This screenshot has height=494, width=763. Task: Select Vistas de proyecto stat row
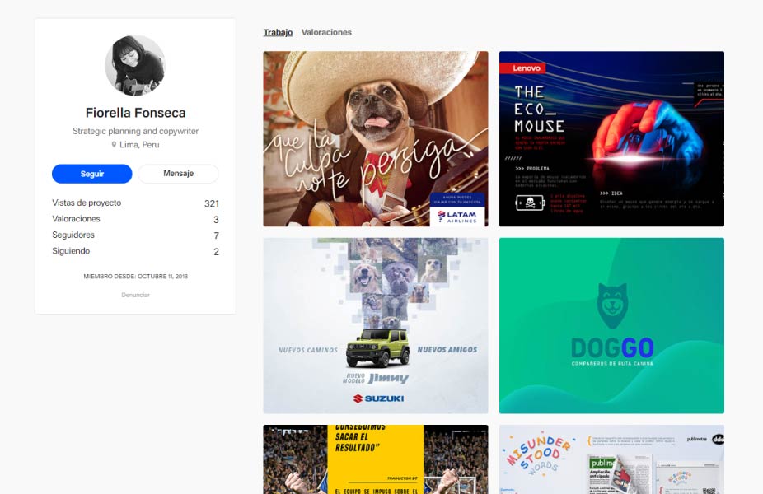(x=135, y=203)
